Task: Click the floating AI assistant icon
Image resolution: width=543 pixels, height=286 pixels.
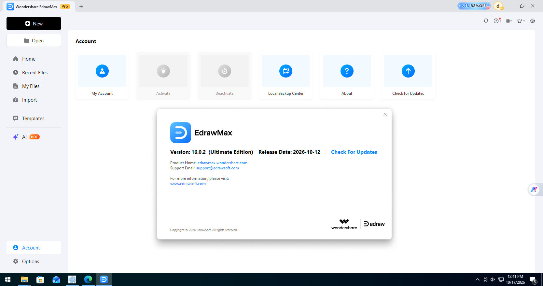Action: [534, 190]
